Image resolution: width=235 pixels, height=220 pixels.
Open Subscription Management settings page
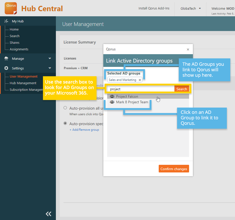pos(26,90)
